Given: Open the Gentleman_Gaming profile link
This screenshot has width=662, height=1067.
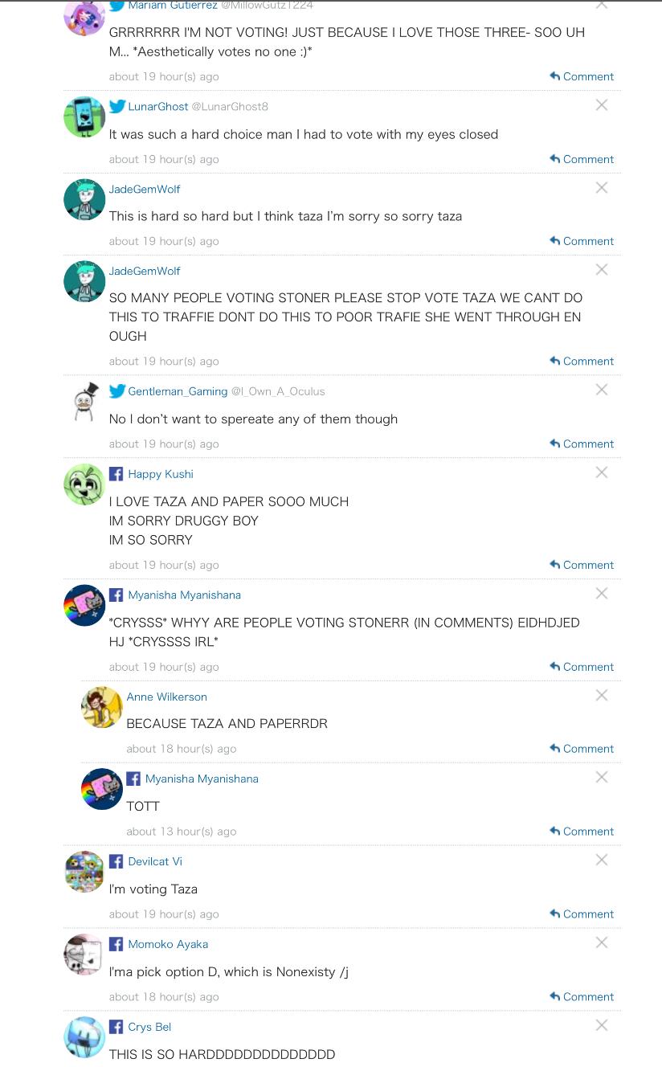Looking at the screenshot, I should pyautogui.click(x=178, y=391).
